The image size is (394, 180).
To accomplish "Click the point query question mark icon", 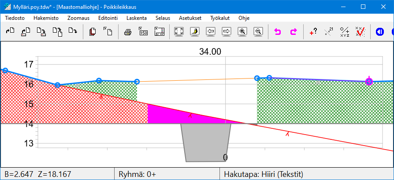I will click(x=313, y=32).
